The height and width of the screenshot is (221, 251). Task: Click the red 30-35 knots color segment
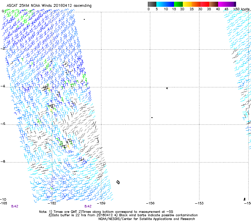pyautogui.click(x=205, y=4)
